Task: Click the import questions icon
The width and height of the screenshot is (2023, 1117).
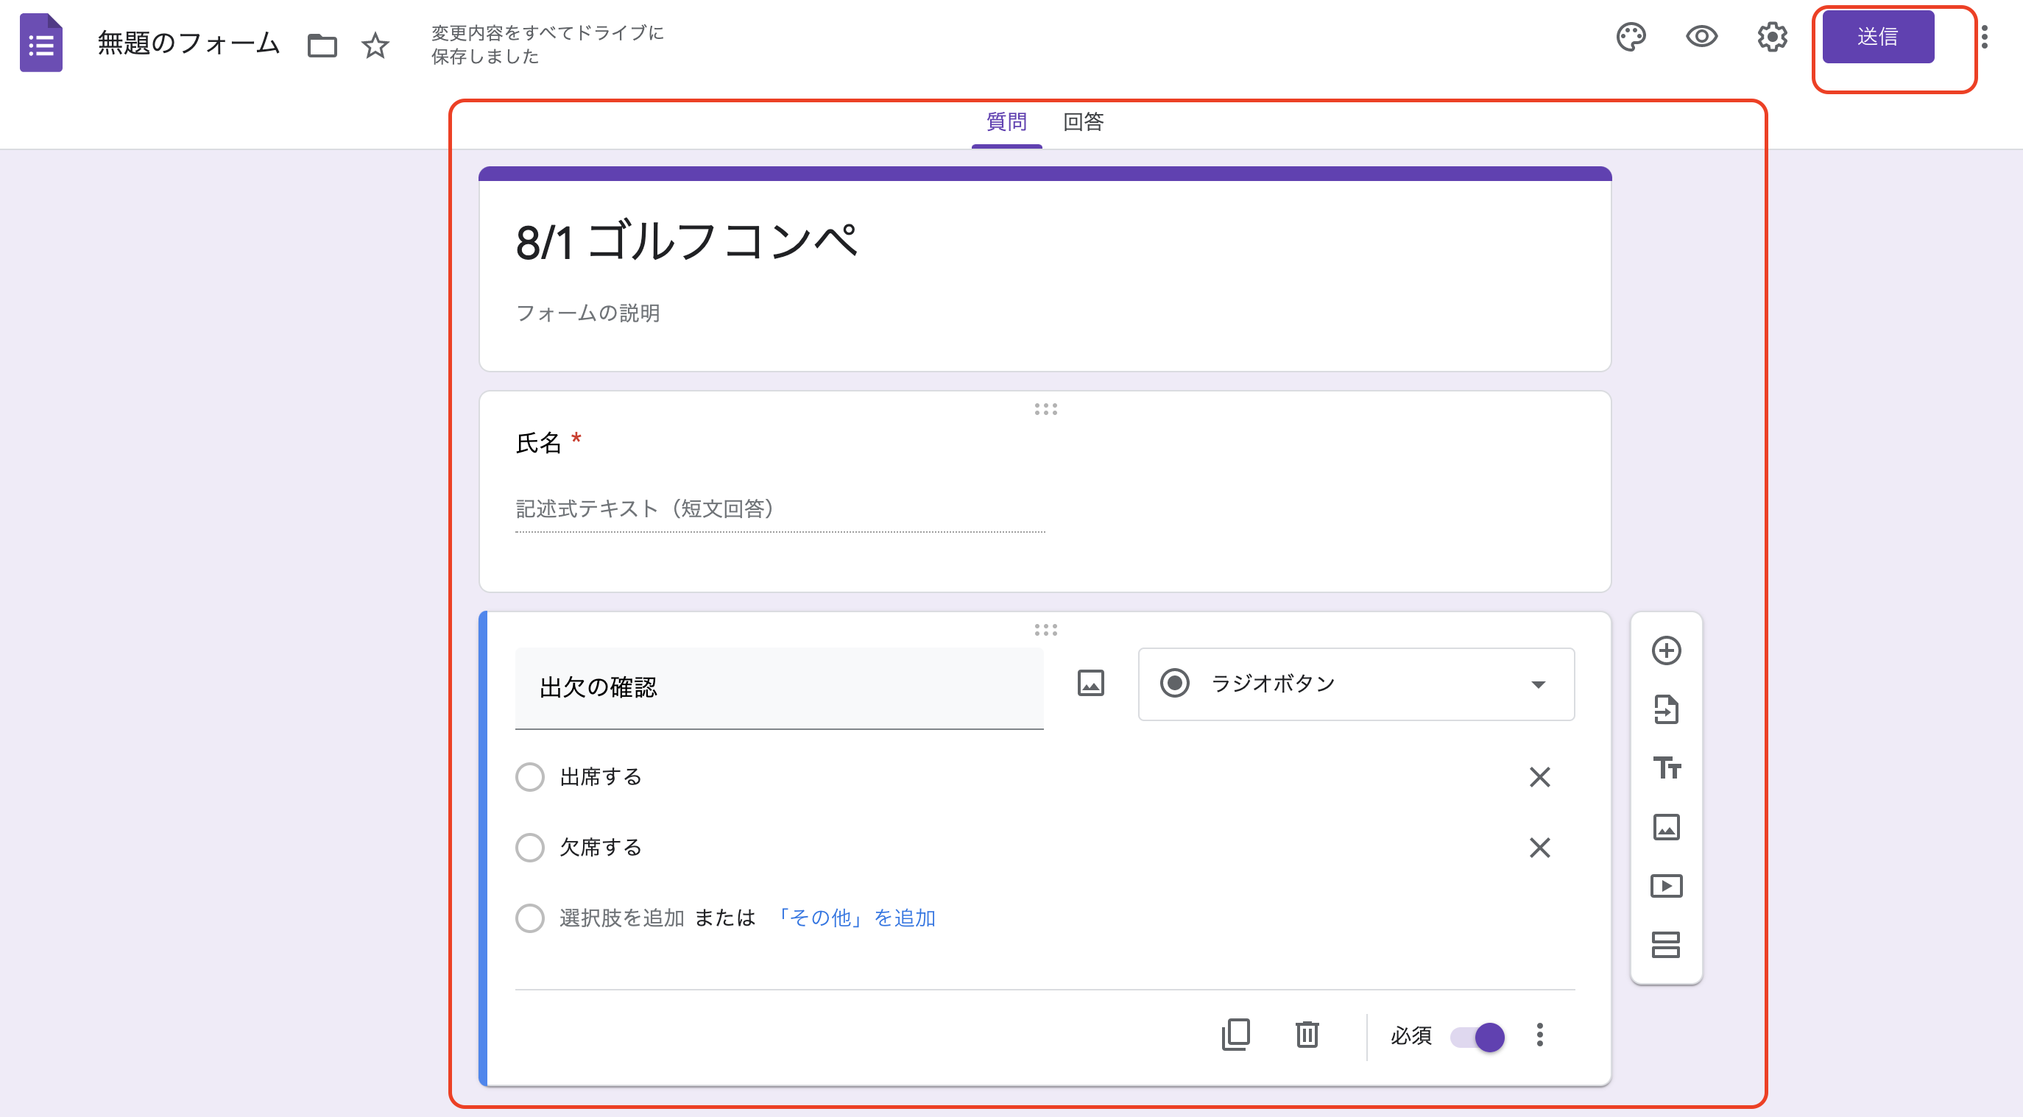Action: 1666,709
